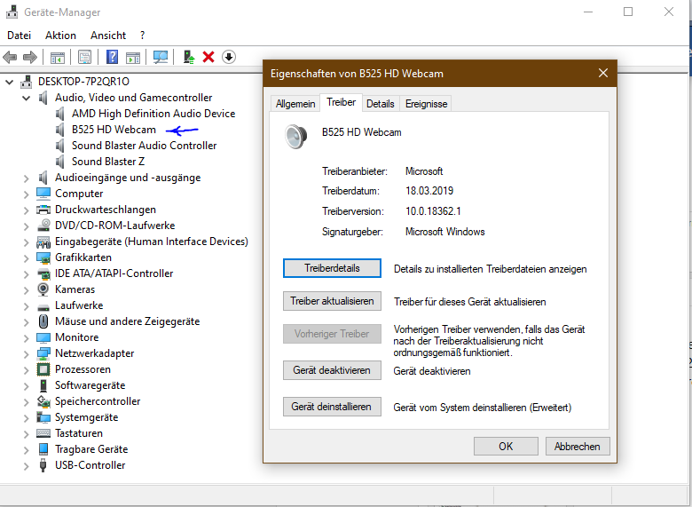The height and width of the screenshot is (507, 692).
Task: Expand the Computer category
Action: [x=26, y=194]
